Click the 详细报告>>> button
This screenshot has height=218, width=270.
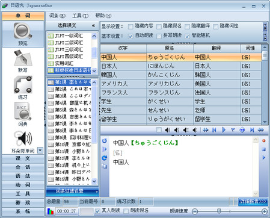coord(253,202)
